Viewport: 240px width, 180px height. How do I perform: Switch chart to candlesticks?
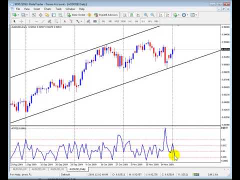[131, 15]
